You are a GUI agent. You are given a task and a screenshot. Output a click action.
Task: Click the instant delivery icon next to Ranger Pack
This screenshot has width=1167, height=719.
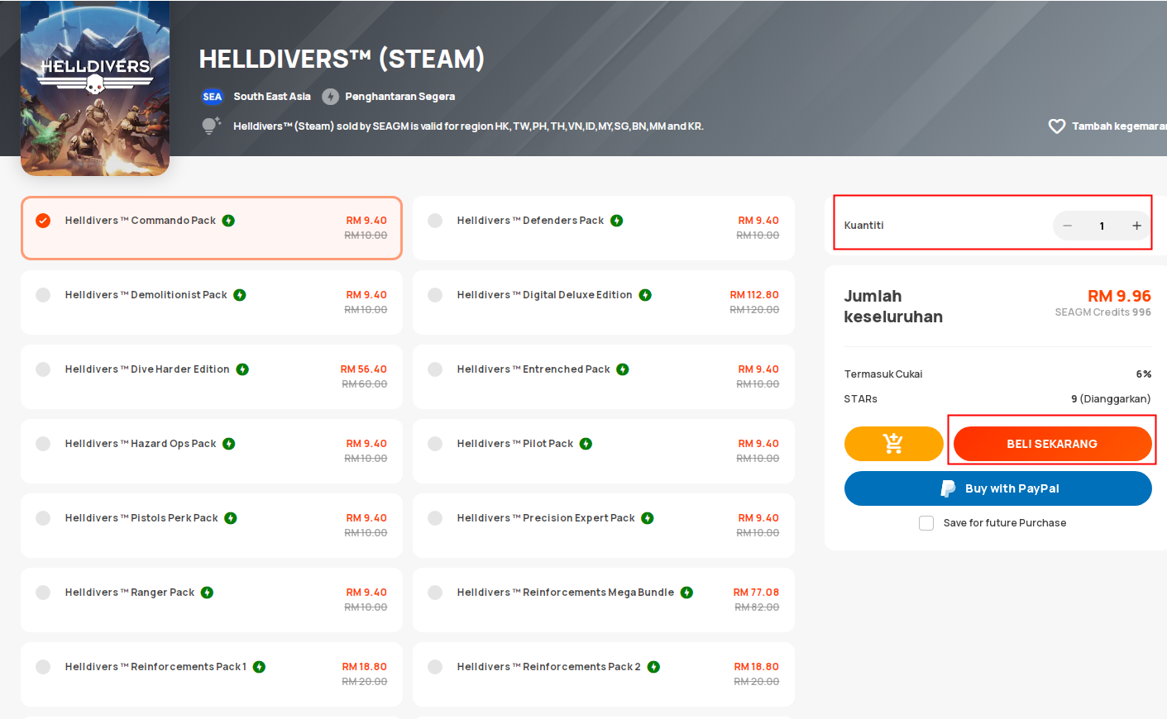point(208,593)
